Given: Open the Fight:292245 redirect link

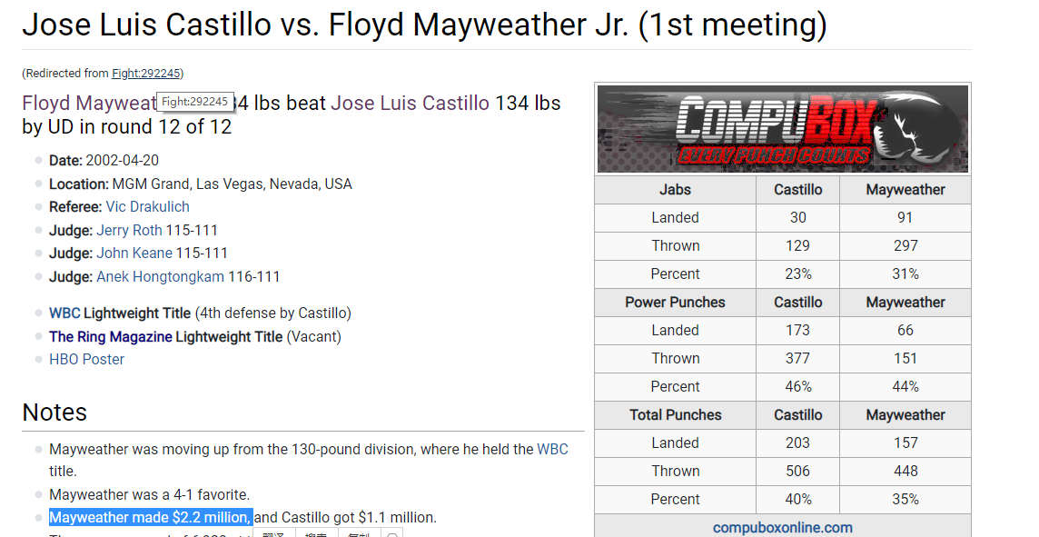Looking at the screenshot, I should (x=146, y=73).
